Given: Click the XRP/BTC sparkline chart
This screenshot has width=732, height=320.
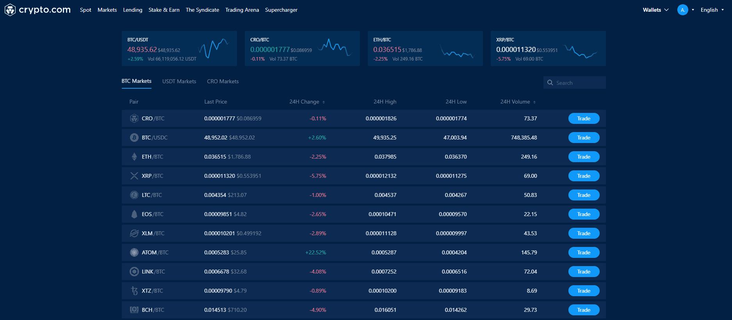Looking at the screenshot, I should point(581,52).
